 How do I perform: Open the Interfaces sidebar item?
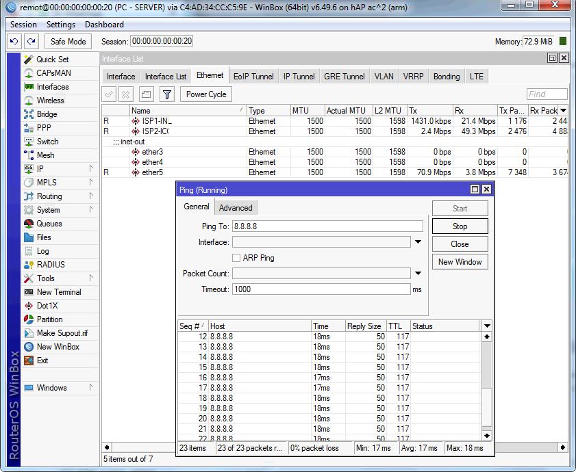pyautogui.click(x=53, y=87)
